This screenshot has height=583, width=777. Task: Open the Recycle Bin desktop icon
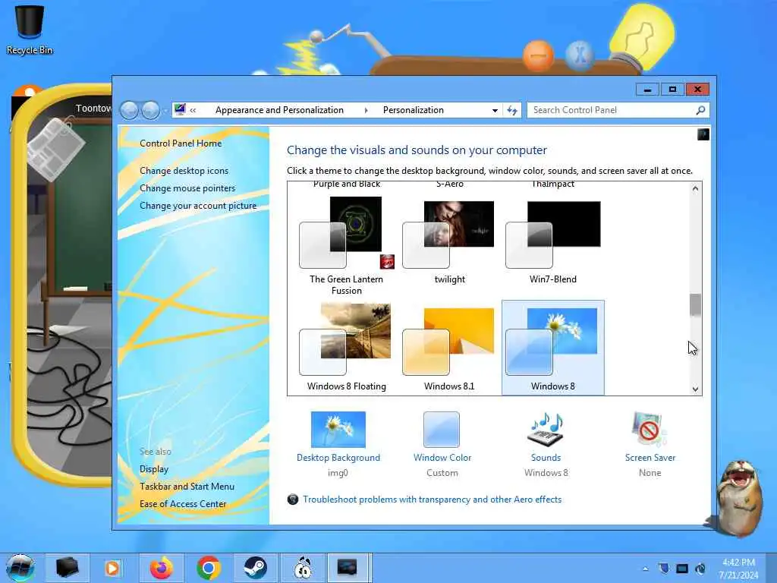pyautogui.click(x=30, y=30)
